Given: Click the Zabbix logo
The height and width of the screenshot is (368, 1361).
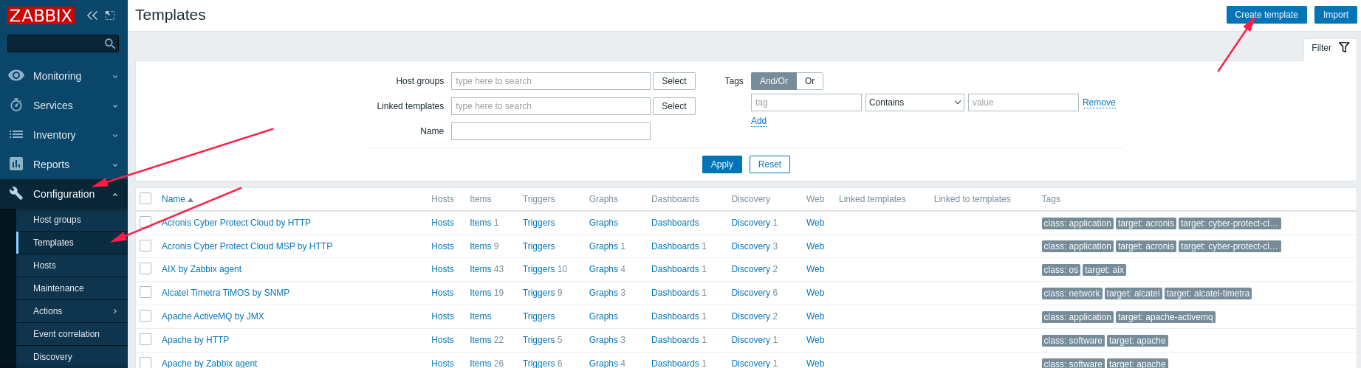Looking at the screenshot, I should [x=41, y=15].
